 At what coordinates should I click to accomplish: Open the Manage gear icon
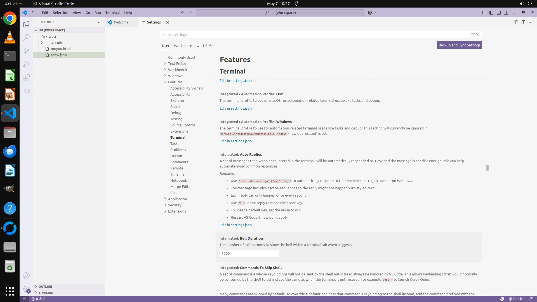(26, 289)
